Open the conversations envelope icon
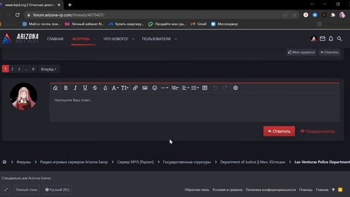 click(322, 39)
